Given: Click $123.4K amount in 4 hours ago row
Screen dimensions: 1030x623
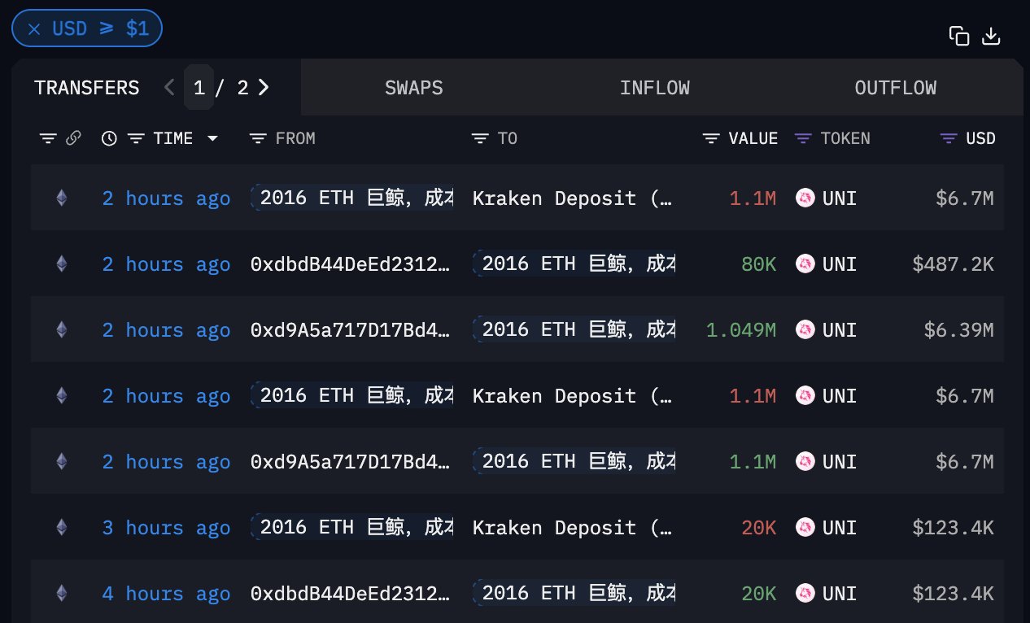Looking at the screenshot, I should pyautogui.click(x=953, y=594).
